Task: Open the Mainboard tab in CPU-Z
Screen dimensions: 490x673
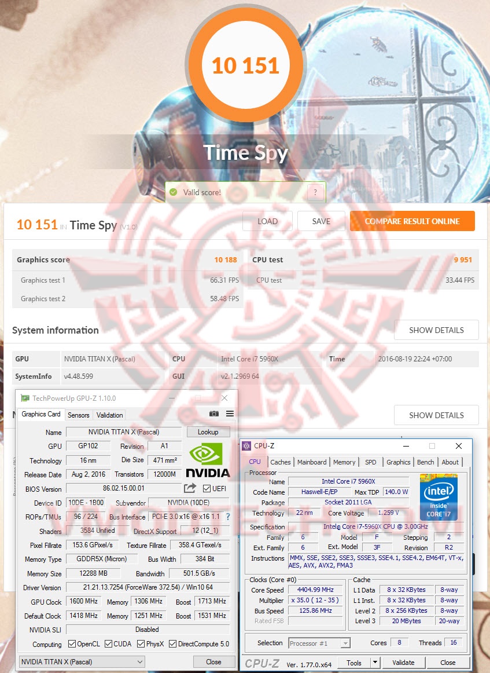Action: [312, 462]
